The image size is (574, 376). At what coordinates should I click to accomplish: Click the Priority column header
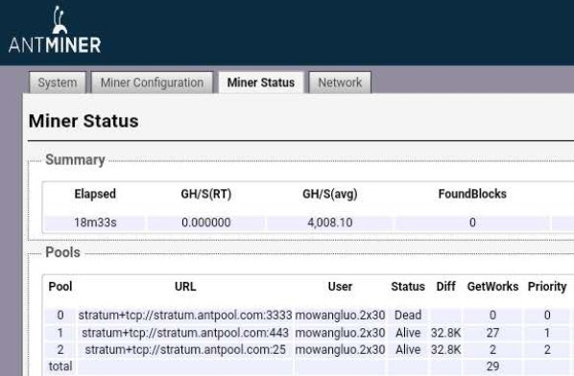547,287
